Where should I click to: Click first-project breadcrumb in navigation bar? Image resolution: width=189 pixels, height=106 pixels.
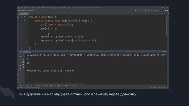coord(21,11)
